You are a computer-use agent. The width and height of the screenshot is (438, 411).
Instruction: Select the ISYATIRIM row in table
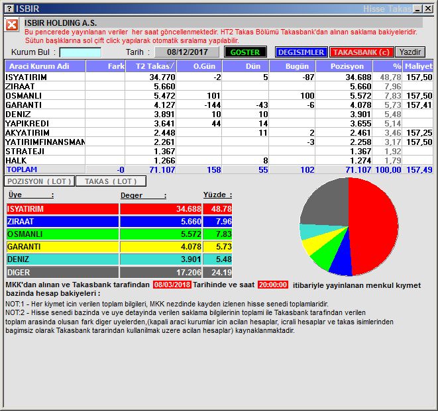pos(219,77)
